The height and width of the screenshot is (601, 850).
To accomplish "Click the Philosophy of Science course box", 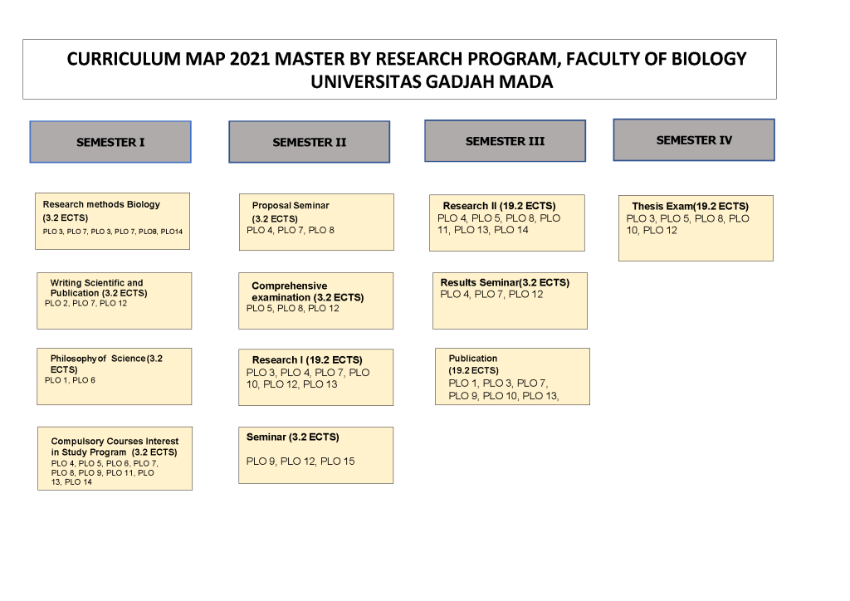I will [x=115, y=377].
